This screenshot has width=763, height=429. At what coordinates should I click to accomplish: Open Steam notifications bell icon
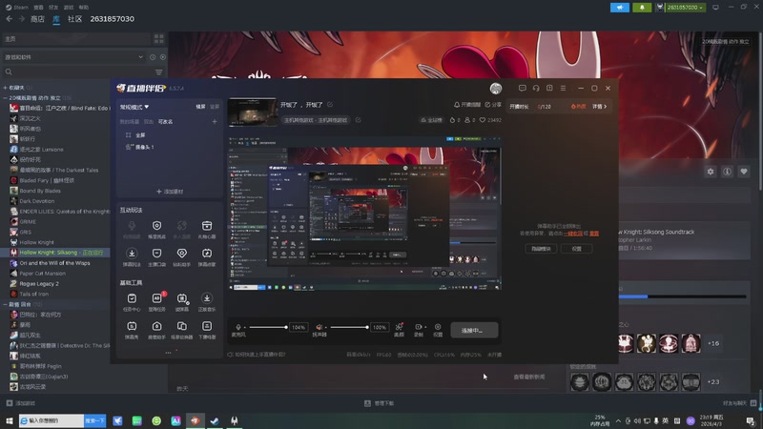click(x=642, y=8)
